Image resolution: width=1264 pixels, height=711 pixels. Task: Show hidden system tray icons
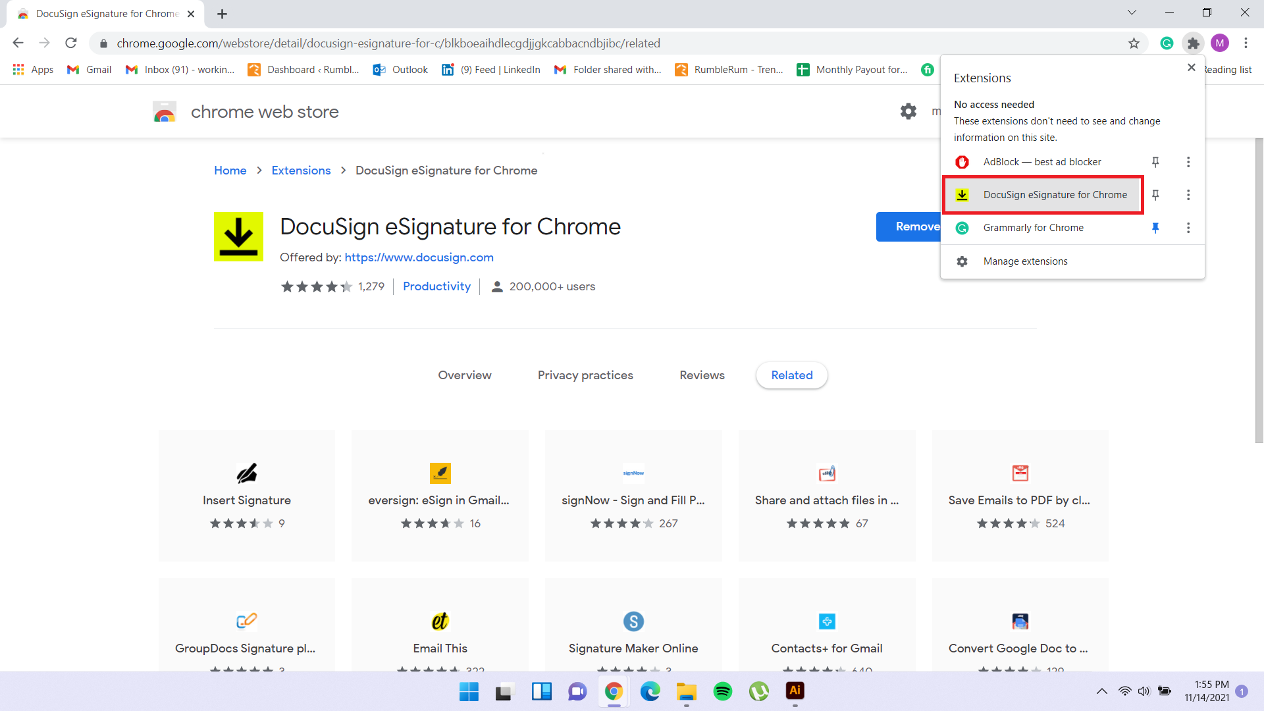pyautogui.click(x=1101, y=691)
